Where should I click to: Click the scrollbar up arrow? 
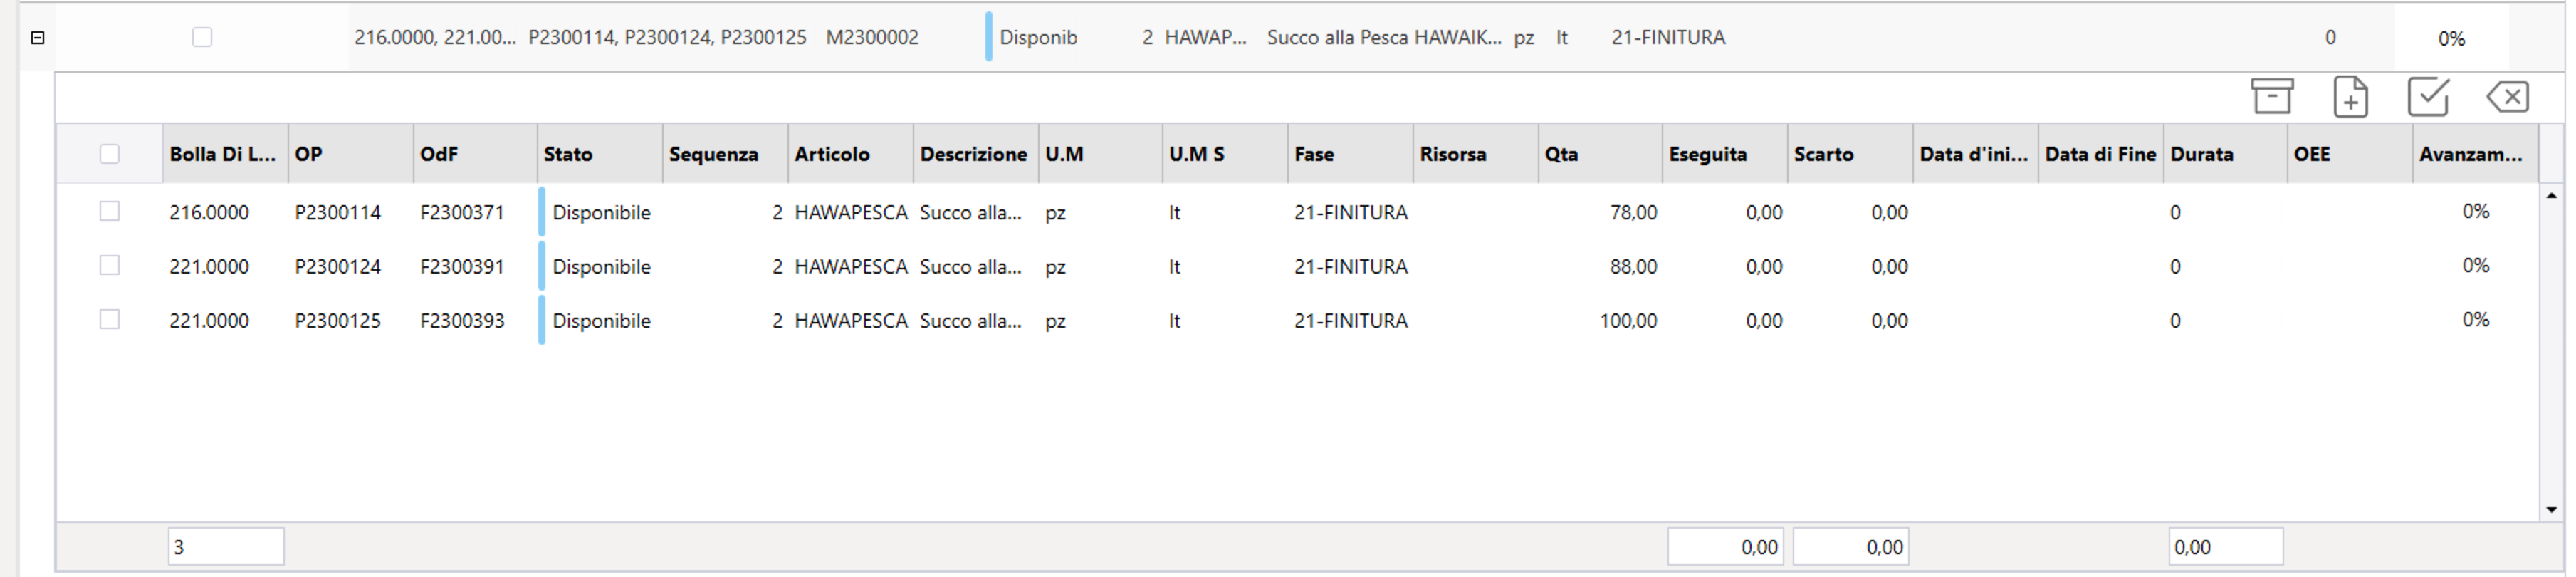click(2551, 196)
